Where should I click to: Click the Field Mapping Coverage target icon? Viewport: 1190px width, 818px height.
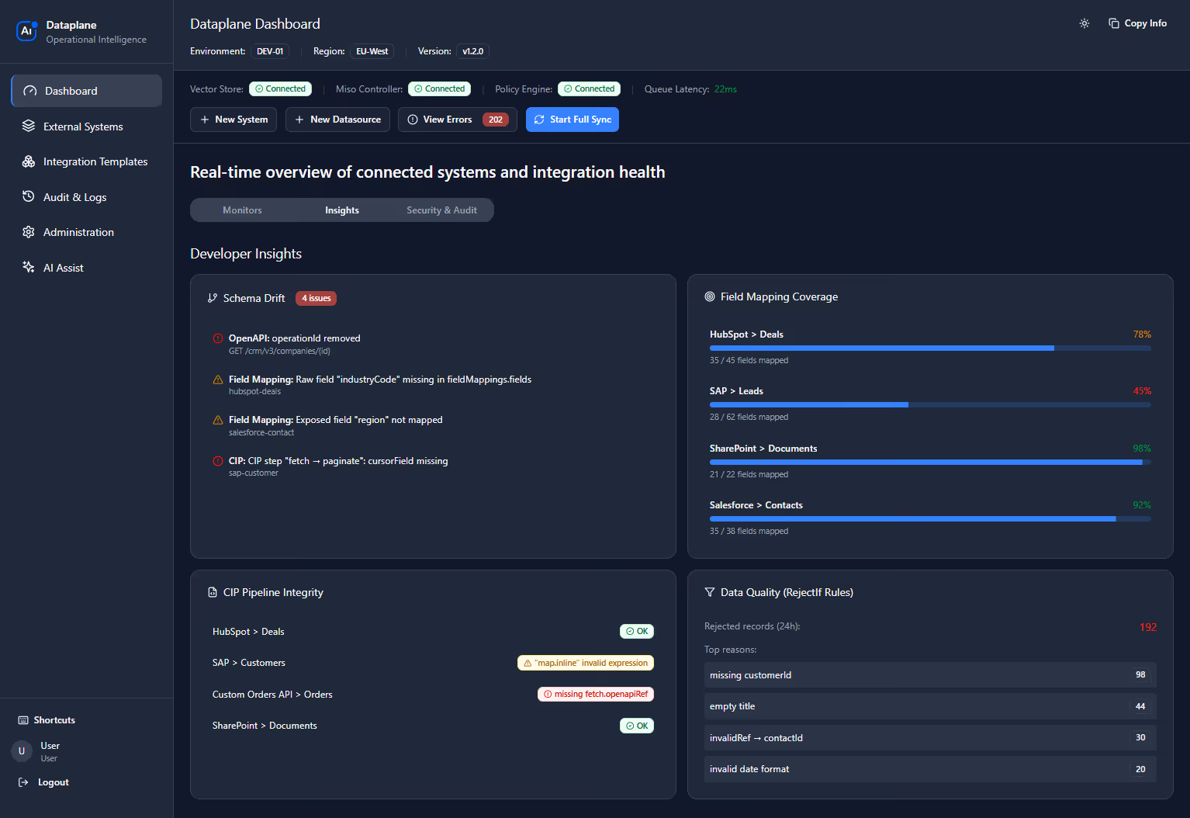(x=710, y=296)
